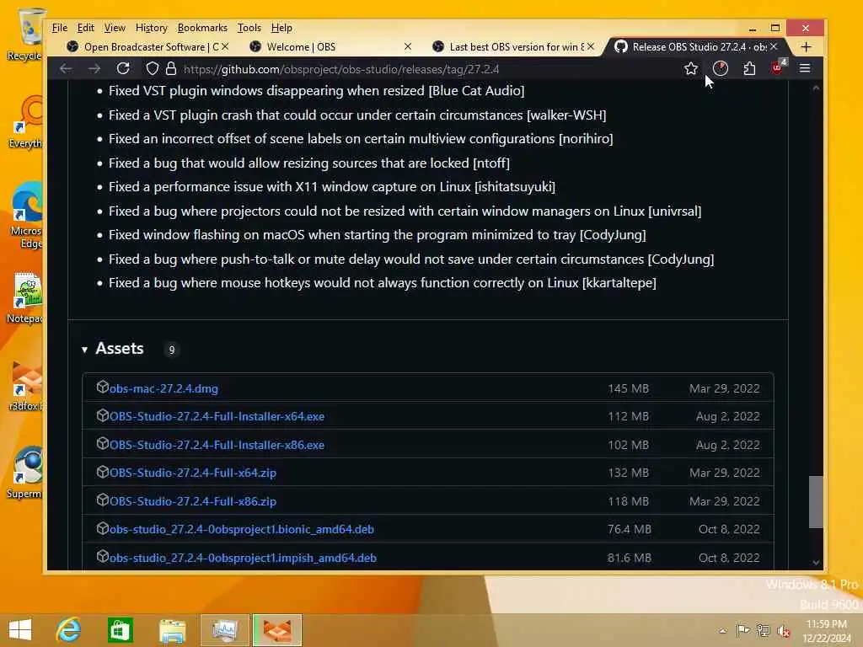Open the Action Center flag icon
Screen dimensions: 863x647
coord(742,631)
